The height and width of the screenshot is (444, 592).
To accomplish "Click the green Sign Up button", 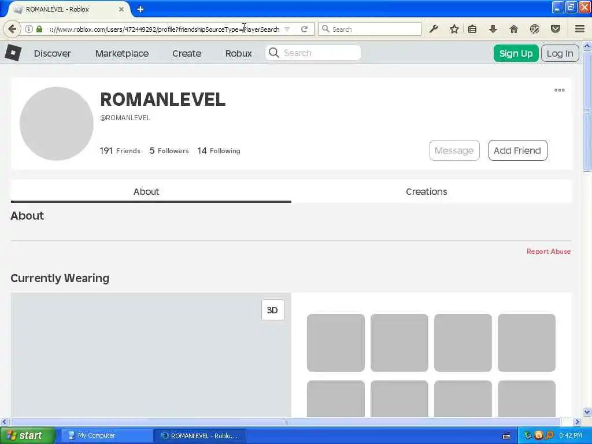I will (516, 54).
